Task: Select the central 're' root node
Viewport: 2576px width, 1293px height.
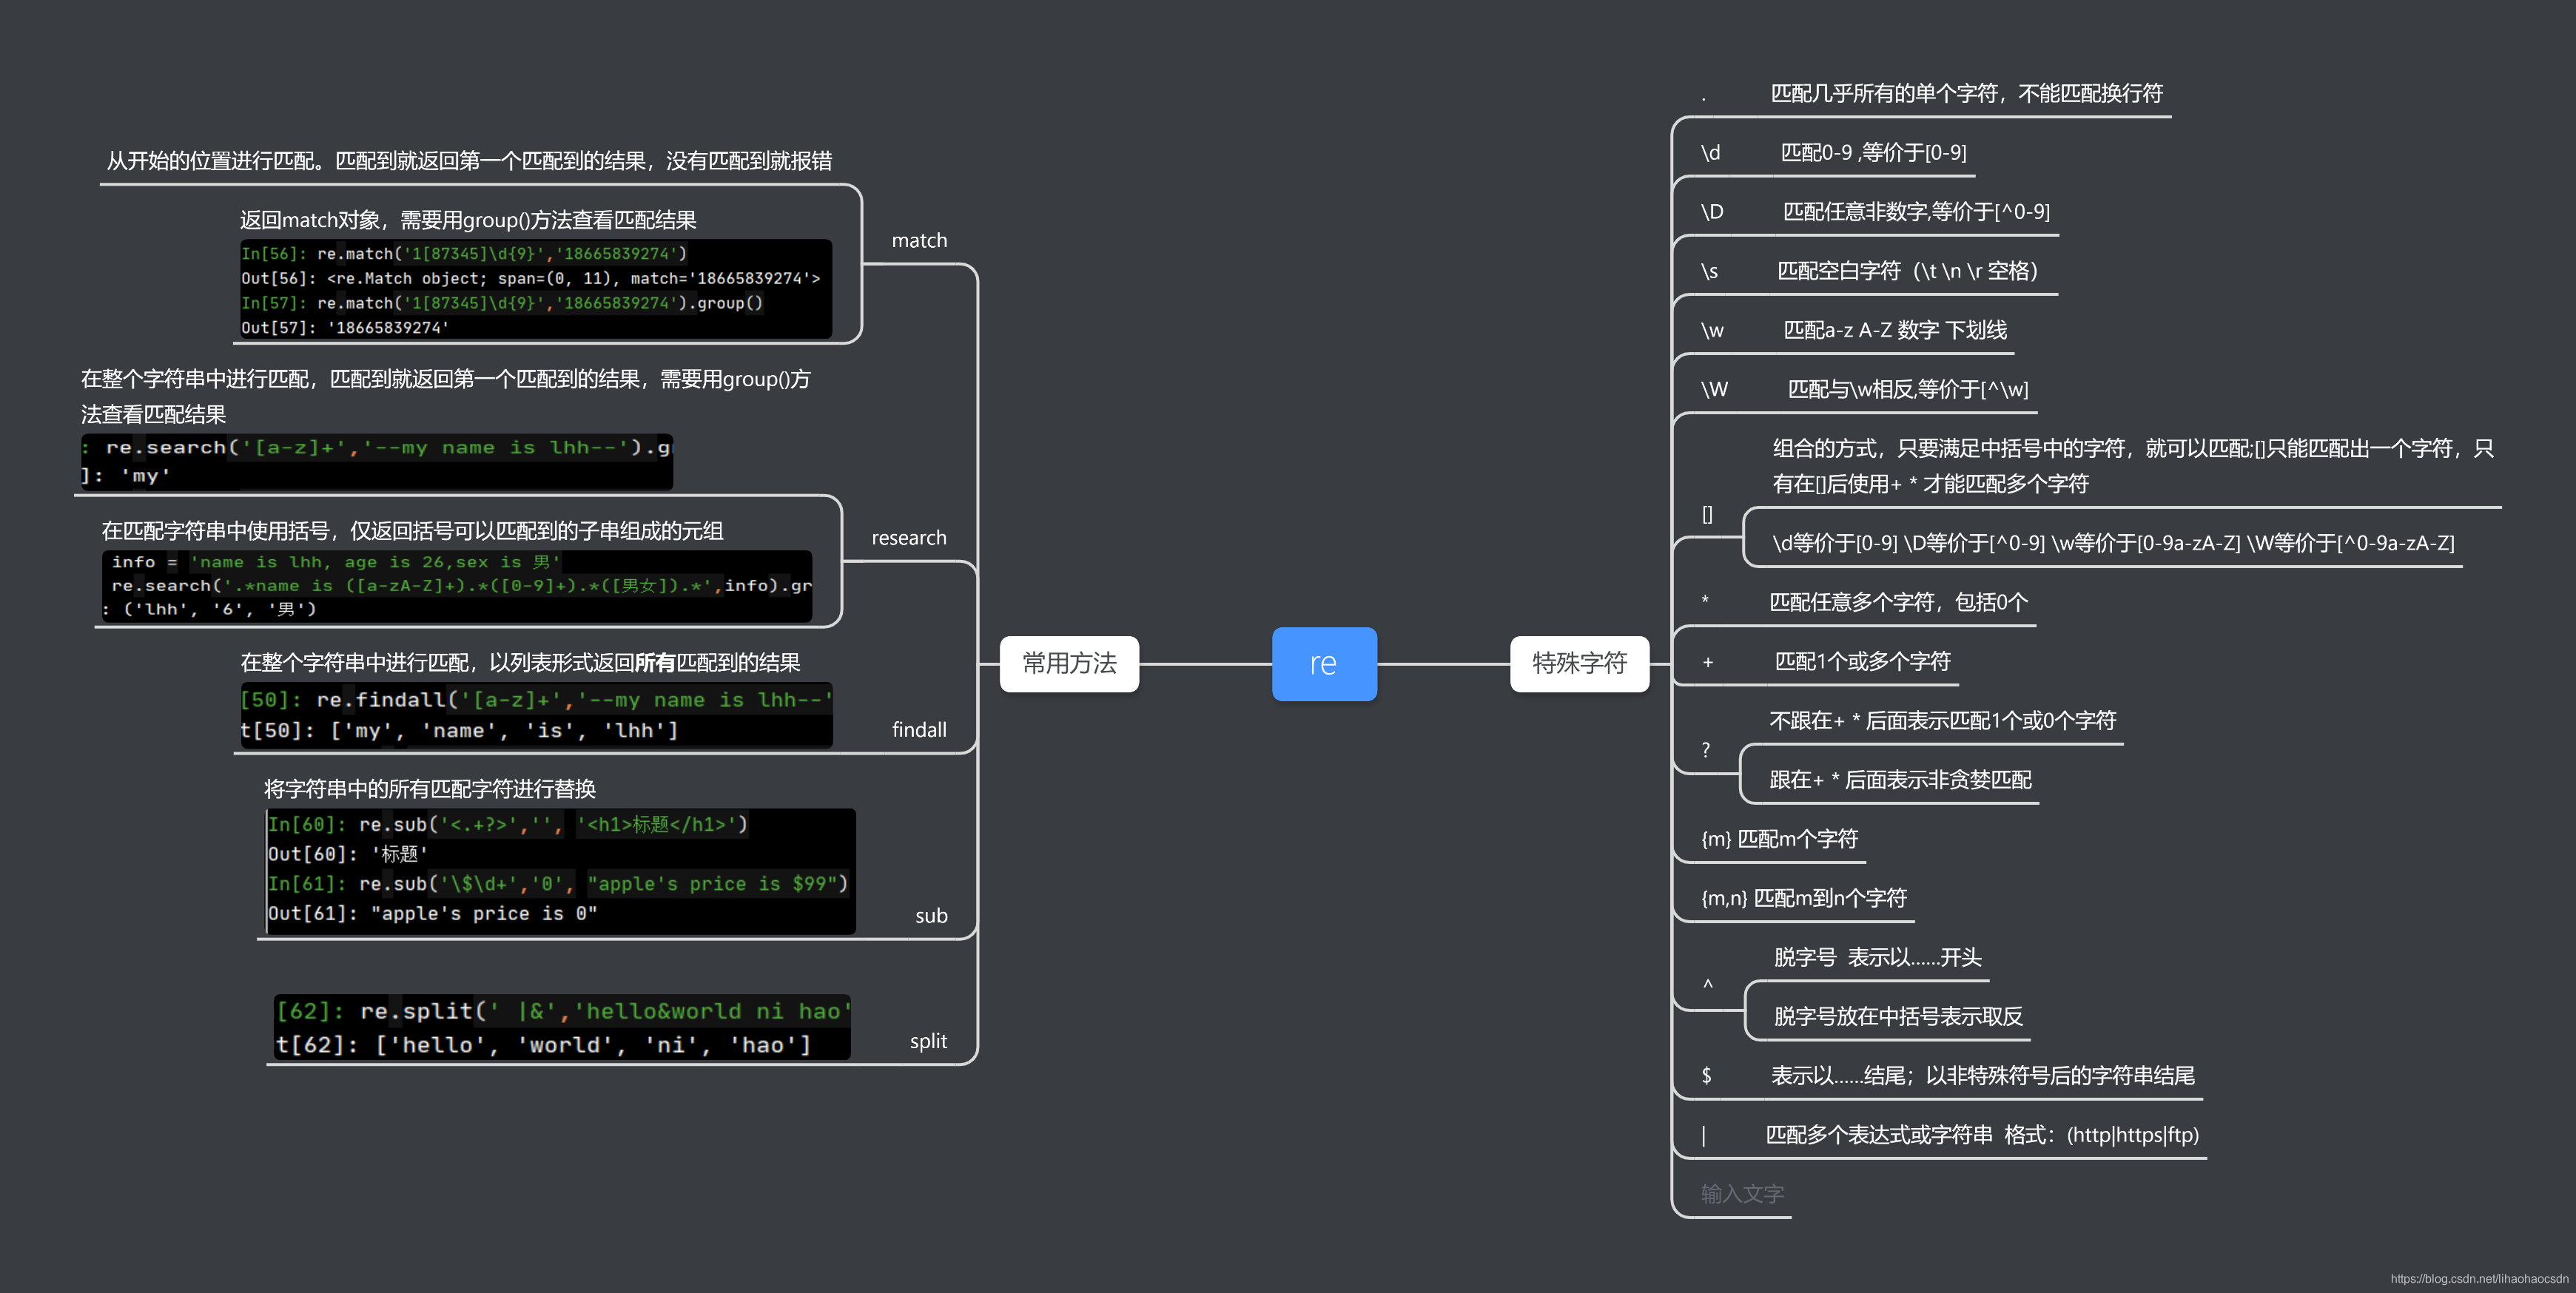Action: (x=1324, y=664)
